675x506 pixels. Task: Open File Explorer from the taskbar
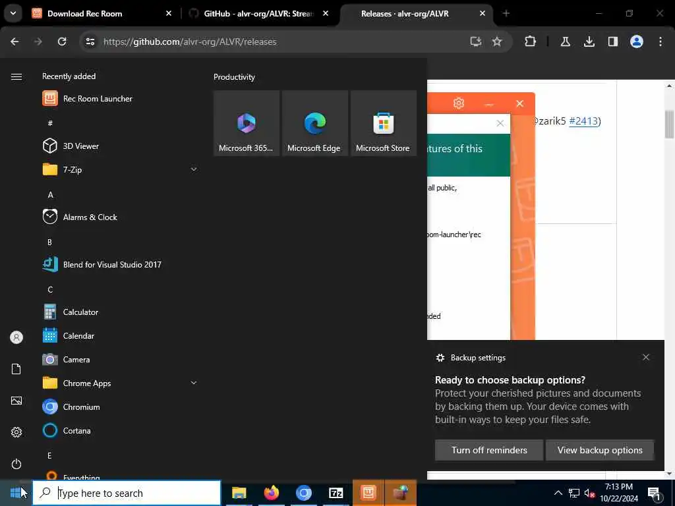coord(239,493)
